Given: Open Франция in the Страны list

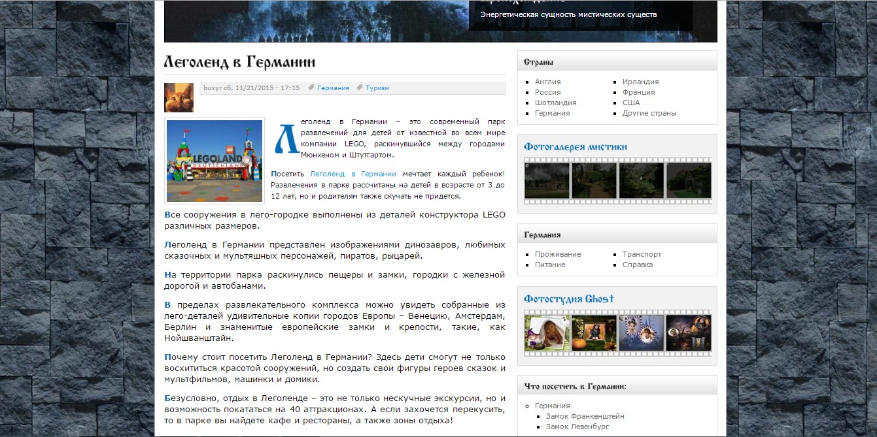Looking at the screenshot, I should pos(638,92).
